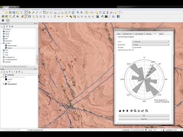The image size is (183, 137).
Task: Click the plot back arrow icon
Action: (x=124, y=111)
